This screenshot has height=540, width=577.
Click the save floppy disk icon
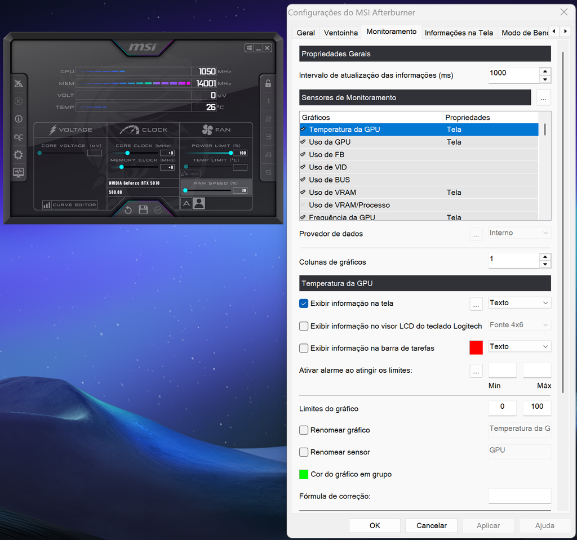143,209
